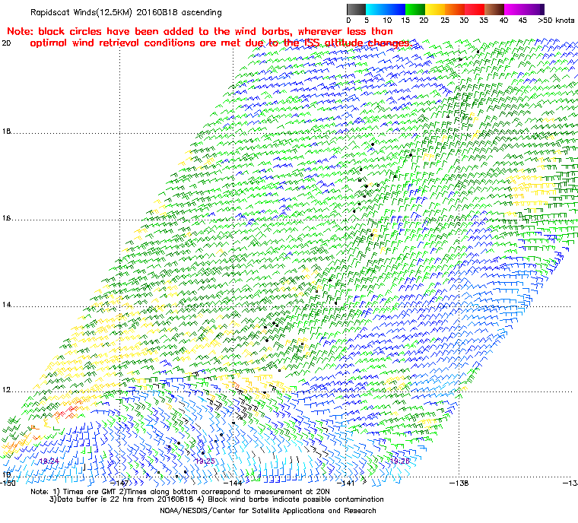
Task: Click the latitude label '20'
Action: coord(6,43)
